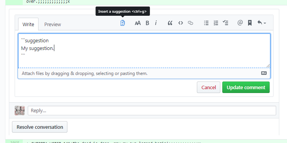This screenshot has height=143, width=287.
Task: Click the textarea resize handle
Action: [x=268, y=66]
